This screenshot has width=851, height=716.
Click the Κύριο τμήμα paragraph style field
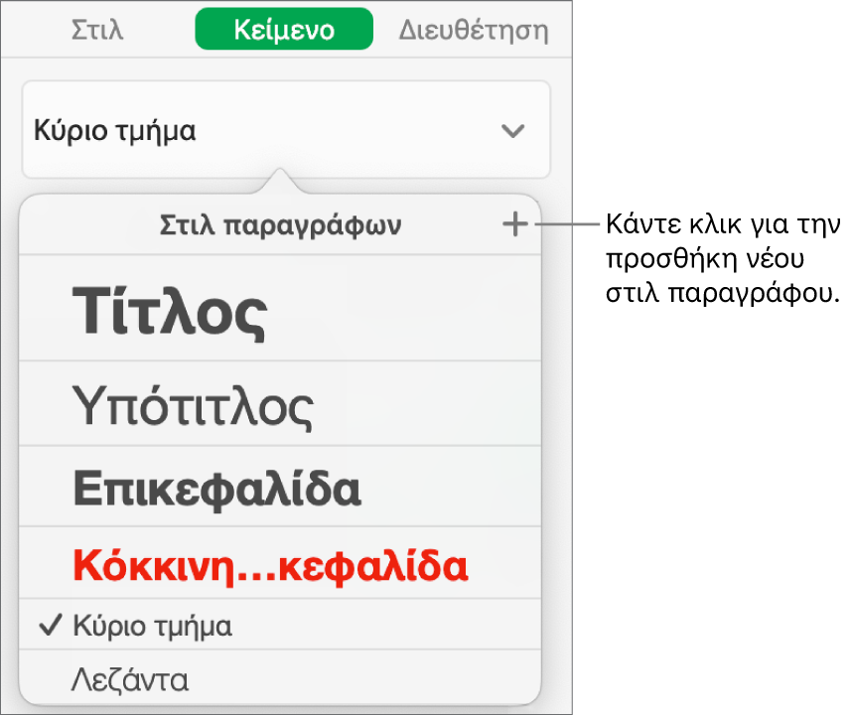[286, 130]
